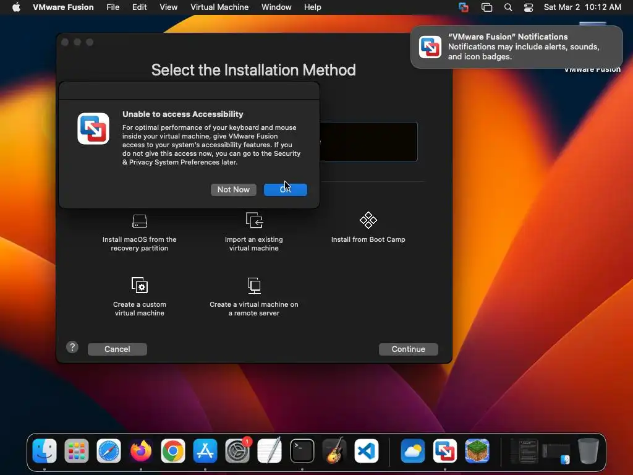The width and height of the screenshot is (633, 475).
Task: Open the Virtual Machine menu
Action: tap(219, 7)
